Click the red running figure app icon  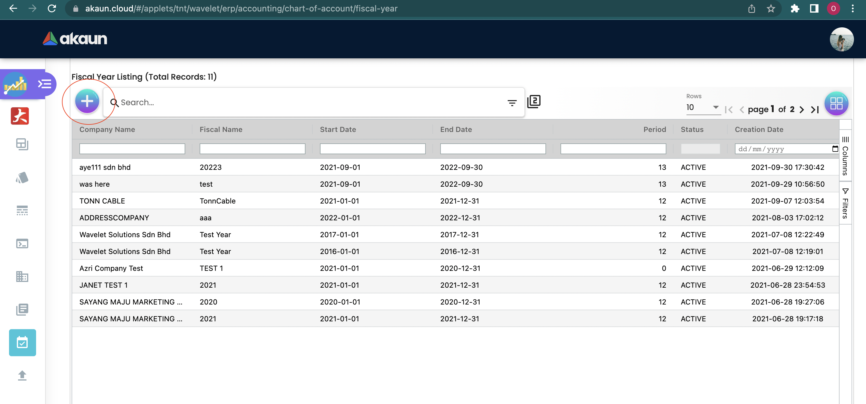coord(20,116)
